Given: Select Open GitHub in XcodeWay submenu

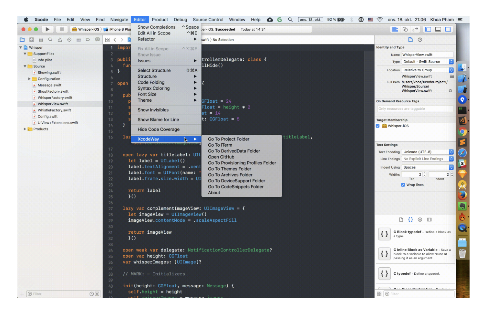Looking at the screenshot, I should tap(221, 157).
